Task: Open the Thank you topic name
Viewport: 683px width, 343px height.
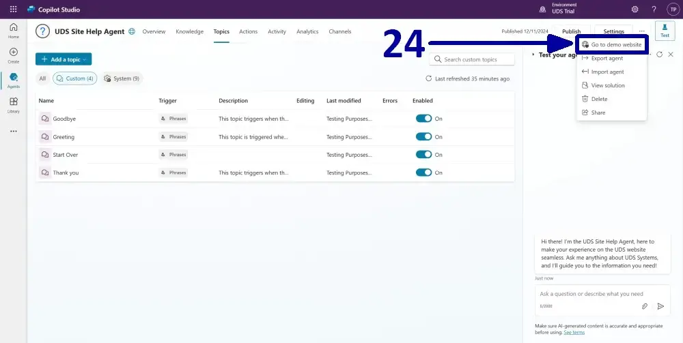Action: tap(66, 173)
